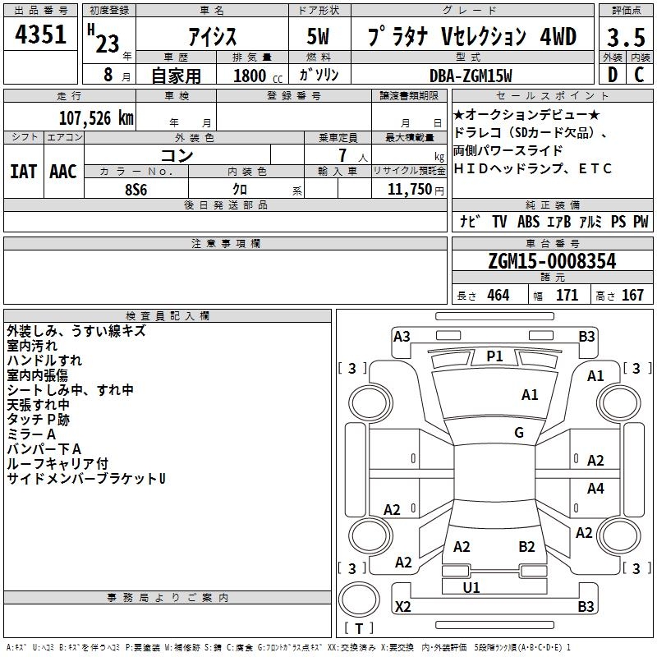The height and width of the screenshot is (657, 657).
Task: Click door shape value 5W
Action: 319,36
